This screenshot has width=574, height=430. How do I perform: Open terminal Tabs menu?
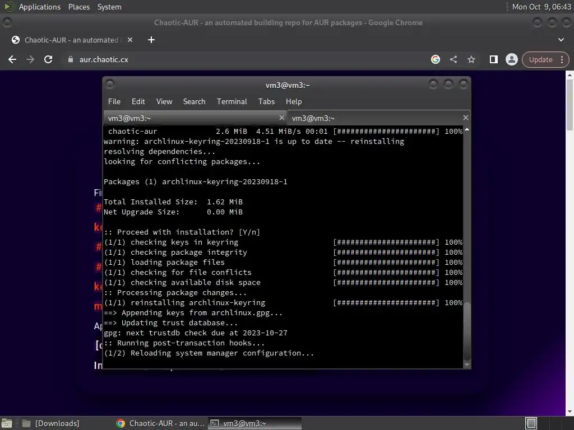(266, 102)
